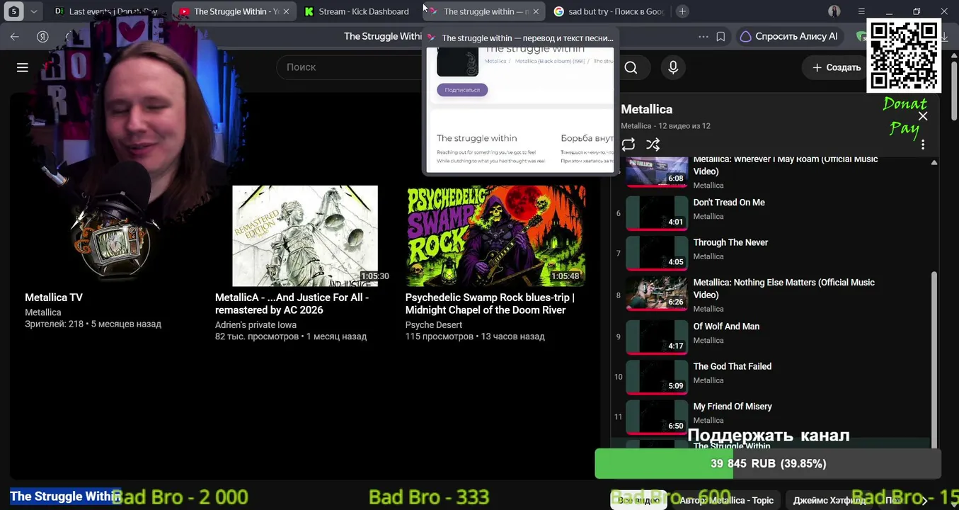Expand the tab list chevron beside the tab counter
The width and height of the screenshot is (959, 510).
click(x=34, y=11)
